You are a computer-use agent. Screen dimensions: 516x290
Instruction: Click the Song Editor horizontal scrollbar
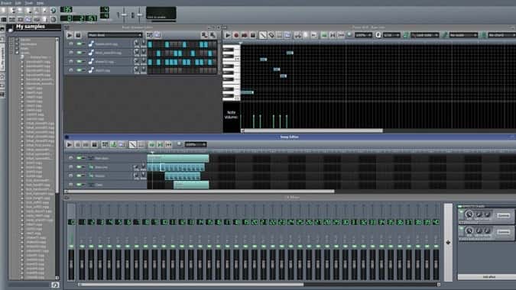click(200, 191)
